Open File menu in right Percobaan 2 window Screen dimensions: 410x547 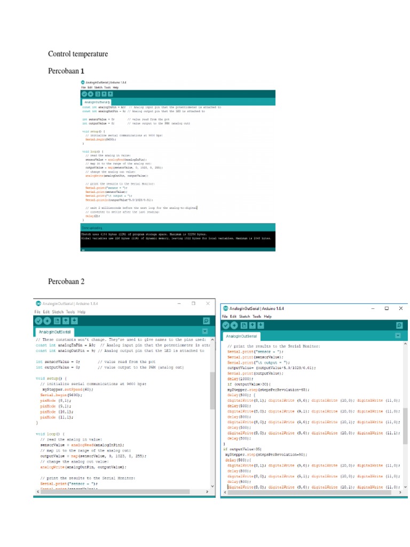point(225,316)
